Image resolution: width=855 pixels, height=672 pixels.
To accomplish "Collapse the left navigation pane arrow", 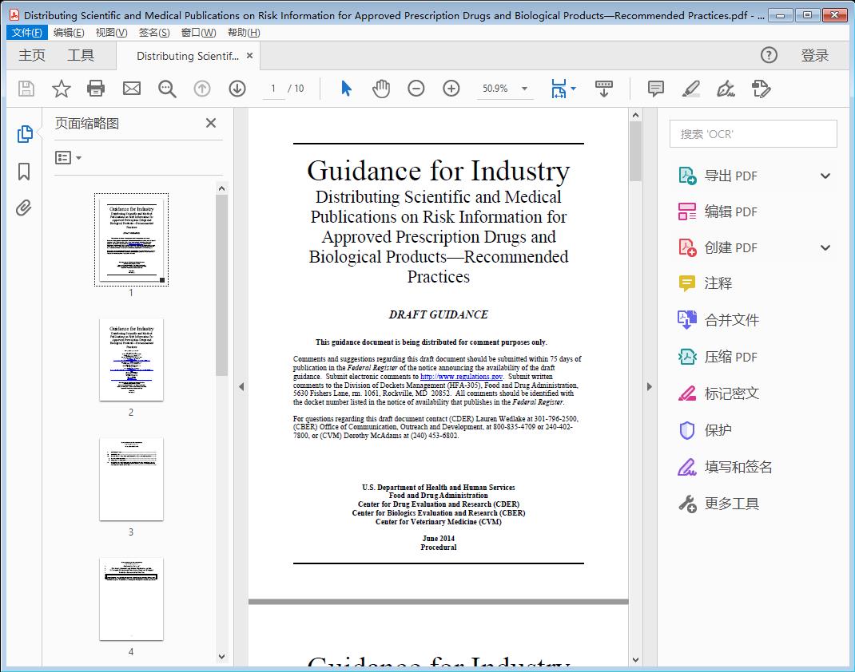I will point(241,386).
